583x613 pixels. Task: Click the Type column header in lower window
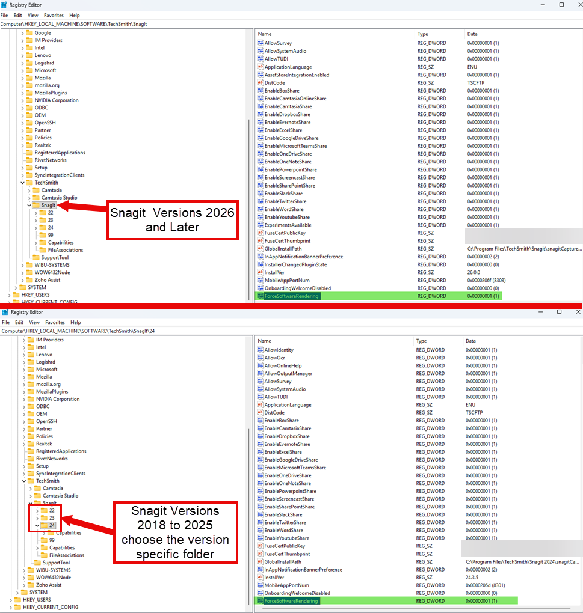pos(422,341)
